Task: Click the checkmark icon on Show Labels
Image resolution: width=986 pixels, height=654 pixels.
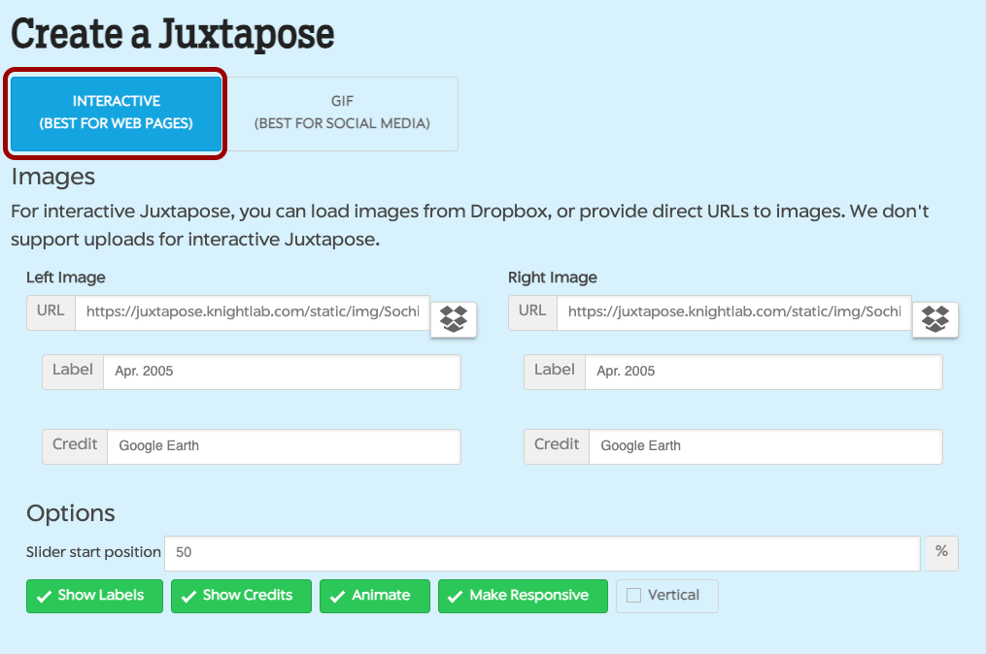Action: pyautogui.click(x=44, y=597)
